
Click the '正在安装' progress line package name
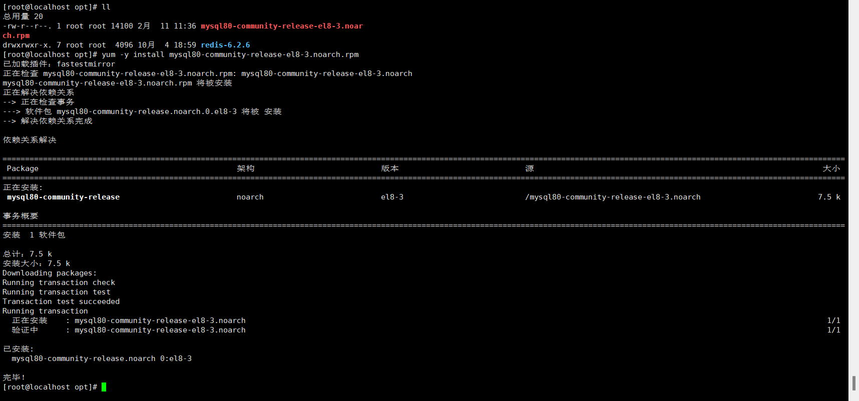coord(160,320)
